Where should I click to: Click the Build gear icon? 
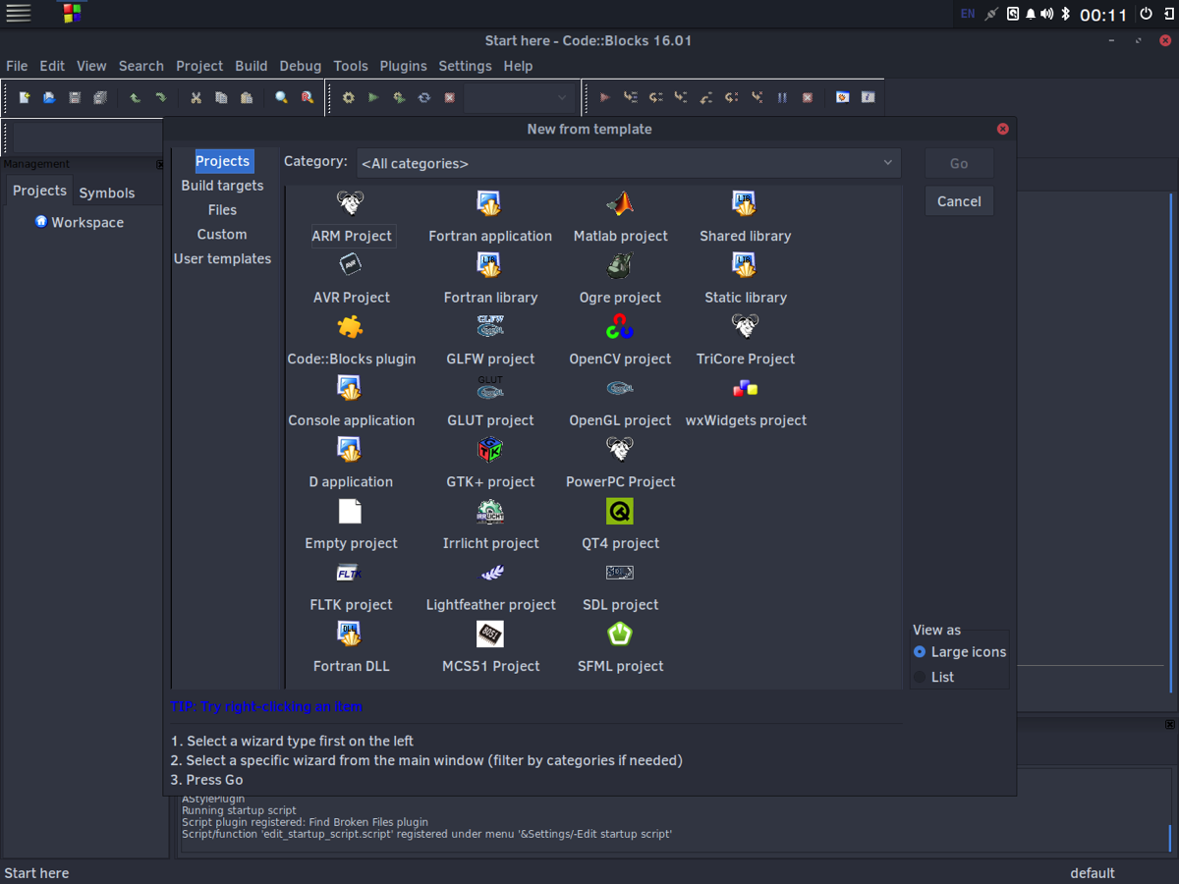coord(348,98)
